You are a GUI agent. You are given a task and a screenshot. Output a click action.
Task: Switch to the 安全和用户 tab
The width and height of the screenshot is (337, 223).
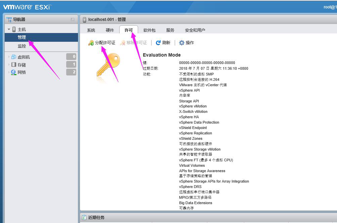[195, 30]
